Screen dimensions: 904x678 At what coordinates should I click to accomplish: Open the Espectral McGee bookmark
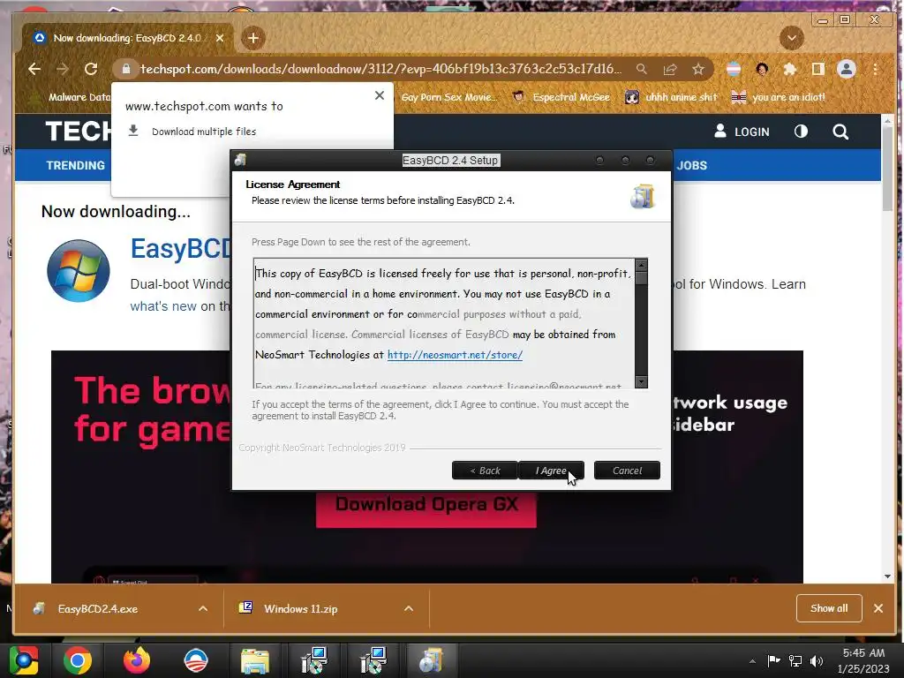pyautogui.click(x=562, y=97)
